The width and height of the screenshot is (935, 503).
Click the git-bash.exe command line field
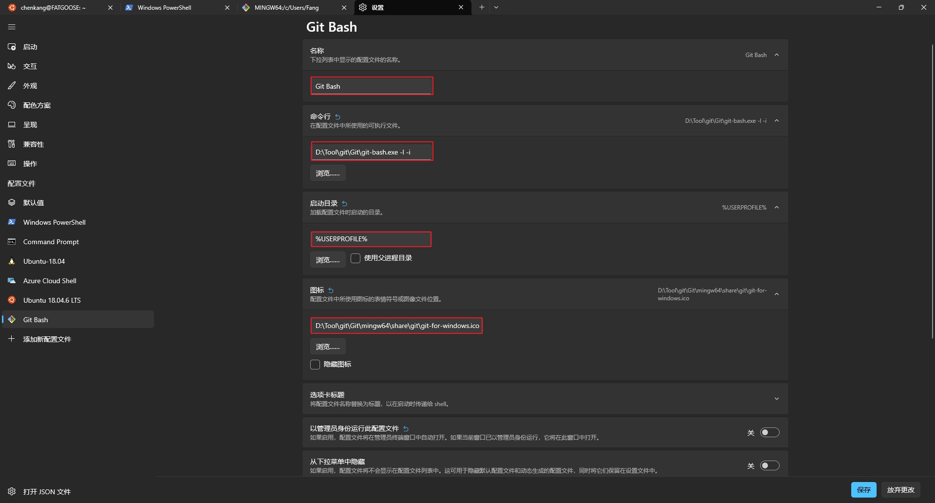click(372, 152)
